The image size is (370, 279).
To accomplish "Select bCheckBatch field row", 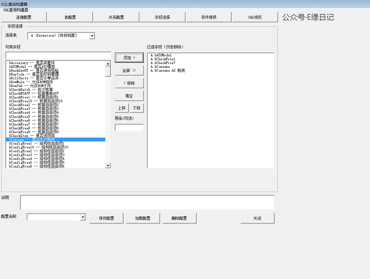I will coord(55,89).
